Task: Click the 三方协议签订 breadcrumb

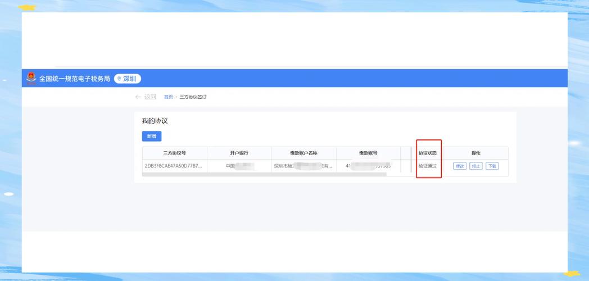Action: 193,97
